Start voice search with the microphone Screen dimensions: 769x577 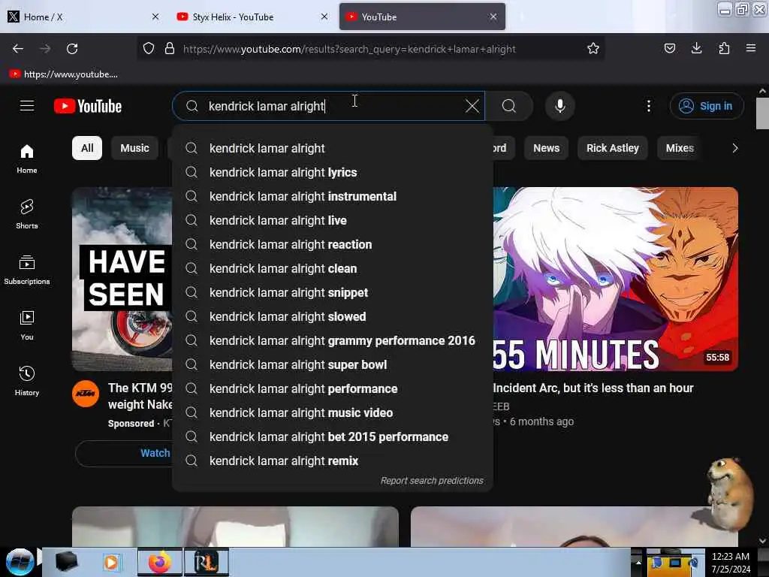[x=559, y=106]
